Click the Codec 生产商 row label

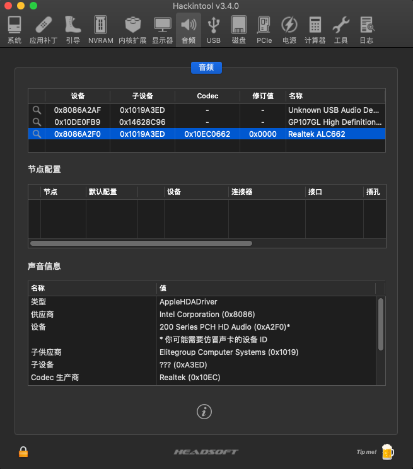tap(55, 378)
